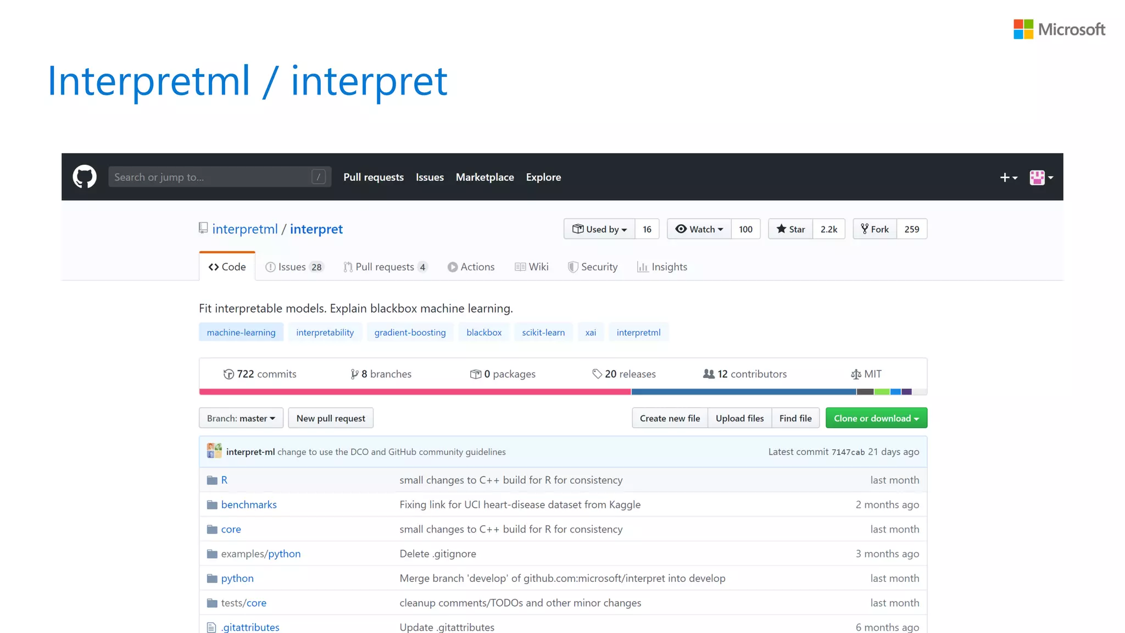Click the interpret-ml committer avatar
This screenshot has height=633, width=1125.
coord(214,451)
